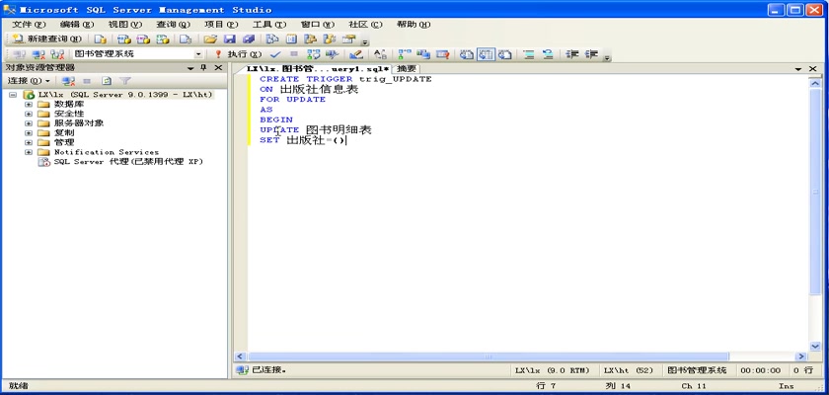Switch output to Results to File

click(x=505, y=54)
